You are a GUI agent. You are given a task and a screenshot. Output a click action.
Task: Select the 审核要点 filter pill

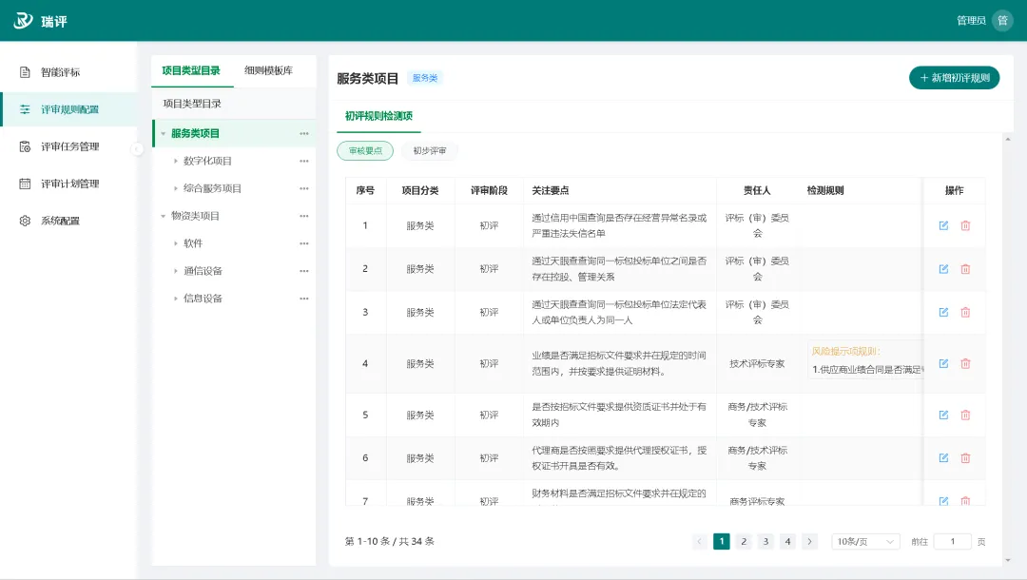tap(365, 150)
